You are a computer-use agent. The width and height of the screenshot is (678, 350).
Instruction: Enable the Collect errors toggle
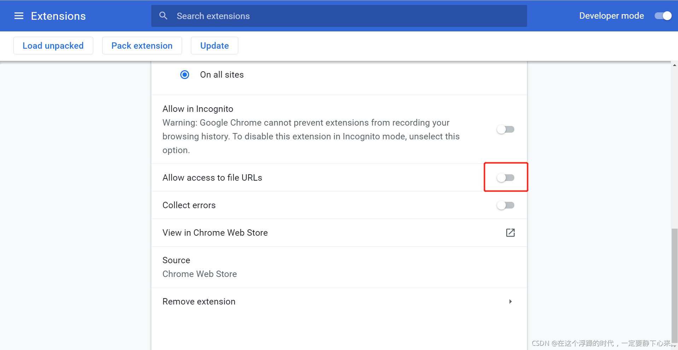(x=505, y=205)
